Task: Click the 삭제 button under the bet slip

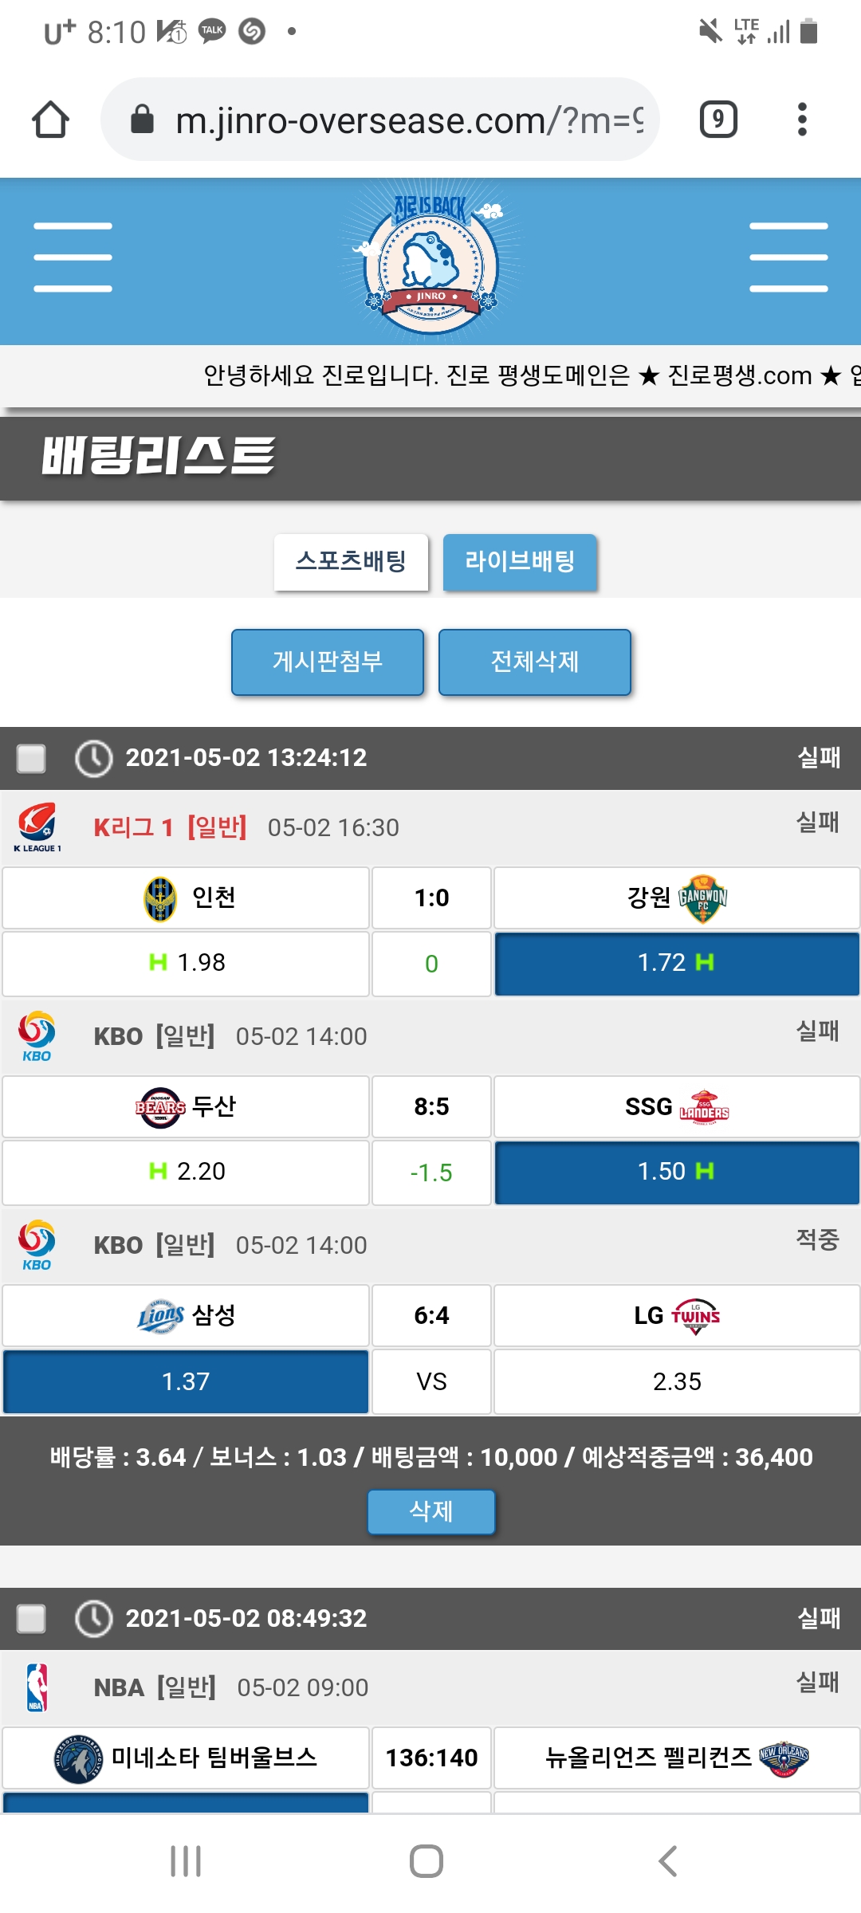Action: pyautogui.click(x=431, y=1511)
